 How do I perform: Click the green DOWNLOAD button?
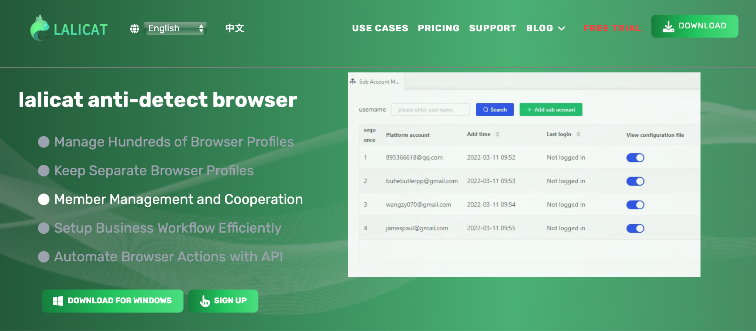tap(694, 26)
